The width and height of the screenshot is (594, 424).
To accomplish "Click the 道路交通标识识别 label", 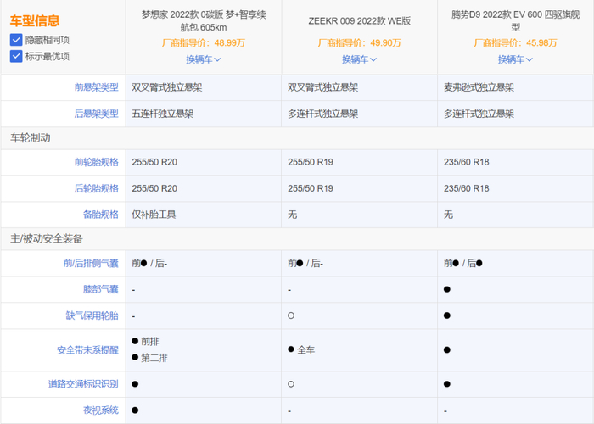I will (x=83, y=384).
